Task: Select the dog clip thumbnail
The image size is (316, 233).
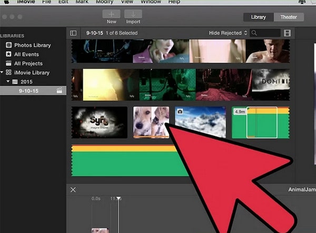Action: pos(151,122)
